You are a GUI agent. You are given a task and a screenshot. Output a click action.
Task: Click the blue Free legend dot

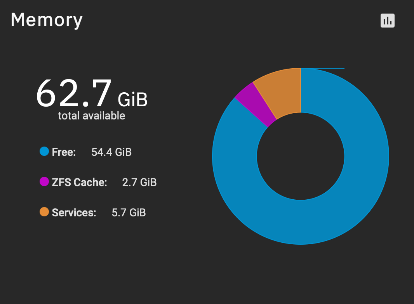point(44,151)
